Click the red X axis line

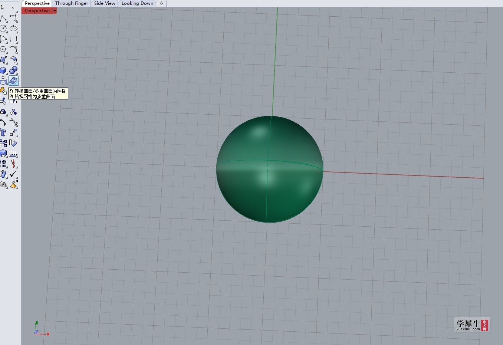403,175
